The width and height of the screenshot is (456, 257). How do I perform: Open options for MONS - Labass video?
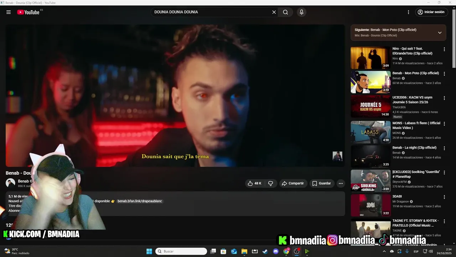tap(444, 124)
